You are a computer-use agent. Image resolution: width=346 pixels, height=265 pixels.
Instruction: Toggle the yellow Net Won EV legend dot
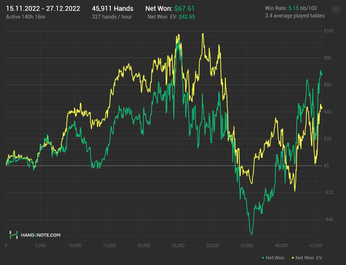[x=293, y=258]
